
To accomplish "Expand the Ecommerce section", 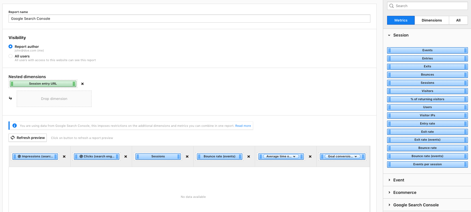I will 389,192.
